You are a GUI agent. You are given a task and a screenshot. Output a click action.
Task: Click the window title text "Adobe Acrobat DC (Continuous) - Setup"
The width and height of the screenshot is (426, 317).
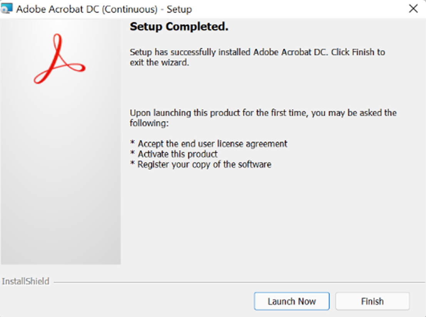click(104, 9)
